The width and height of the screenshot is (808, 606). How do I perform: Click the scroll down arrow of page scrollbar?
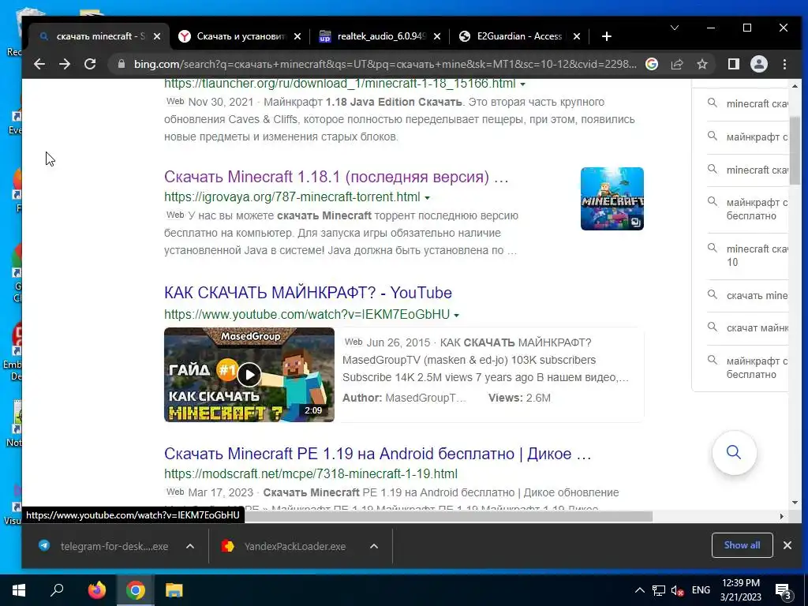795,503
